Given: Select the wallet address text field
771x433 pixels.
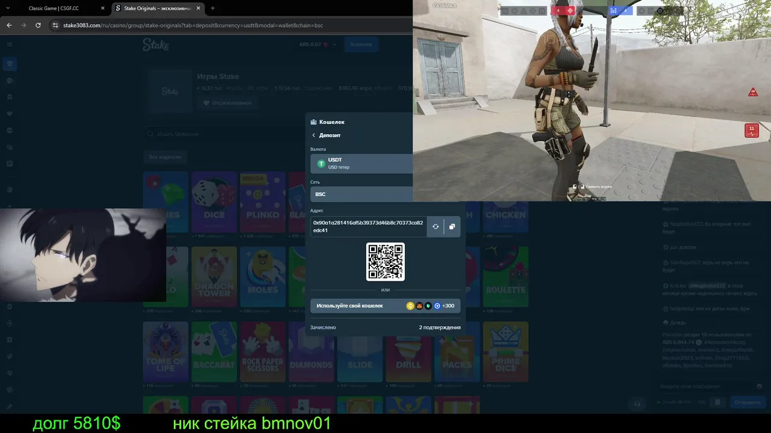Looking at the screenshot, I should (x=369, y=227).
